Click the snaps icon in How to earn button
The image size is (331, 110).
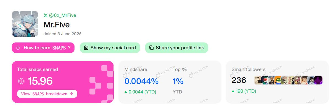[18, 48]
